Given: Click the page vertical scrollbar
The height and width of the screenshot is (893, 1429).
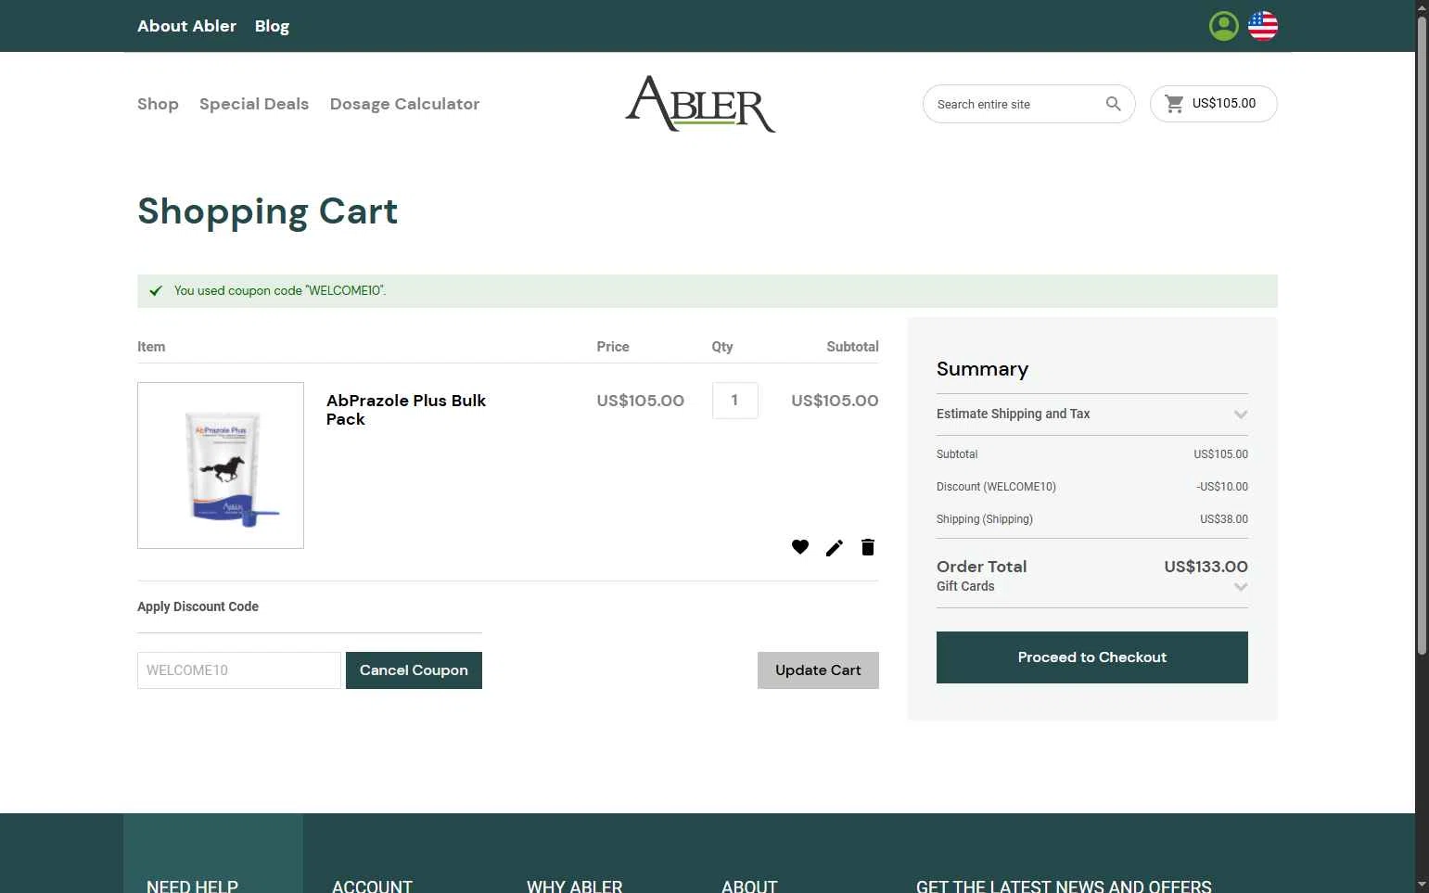Looking at the screenshot, I should [1422, 334].
